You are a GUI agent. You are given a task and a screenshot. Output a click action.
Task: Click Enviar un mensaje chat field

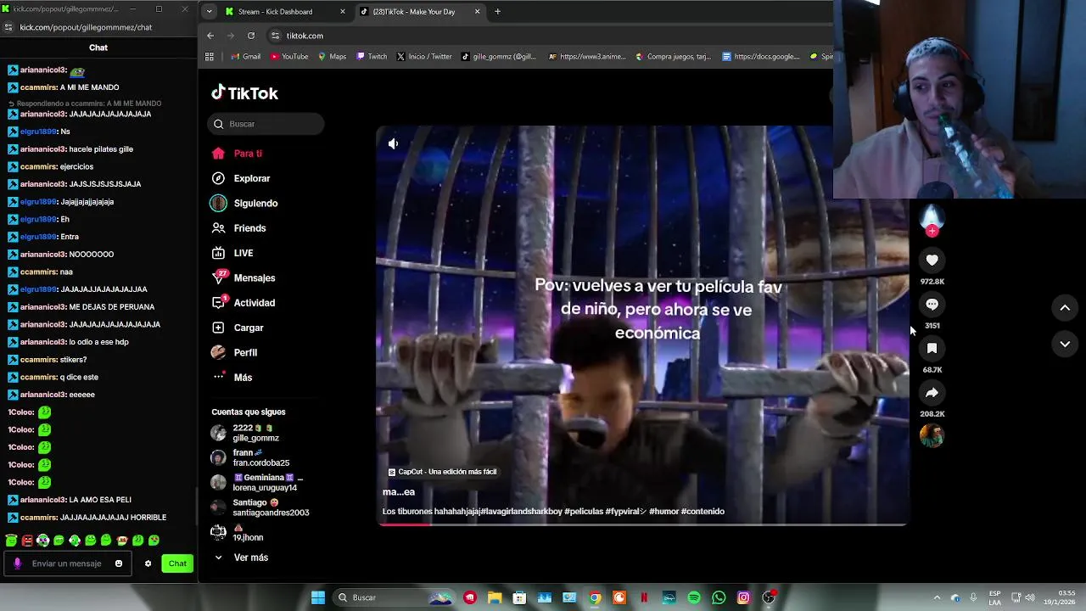(70, 563)
